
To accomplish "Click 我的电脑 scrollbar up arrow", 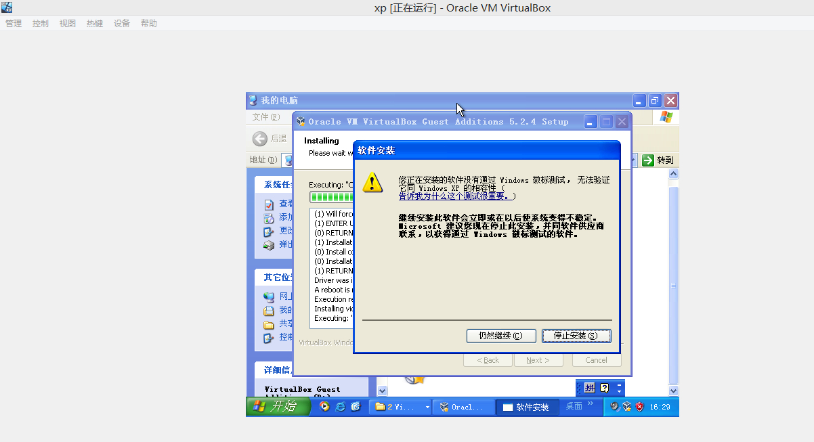I will click(x=673, y=174).
